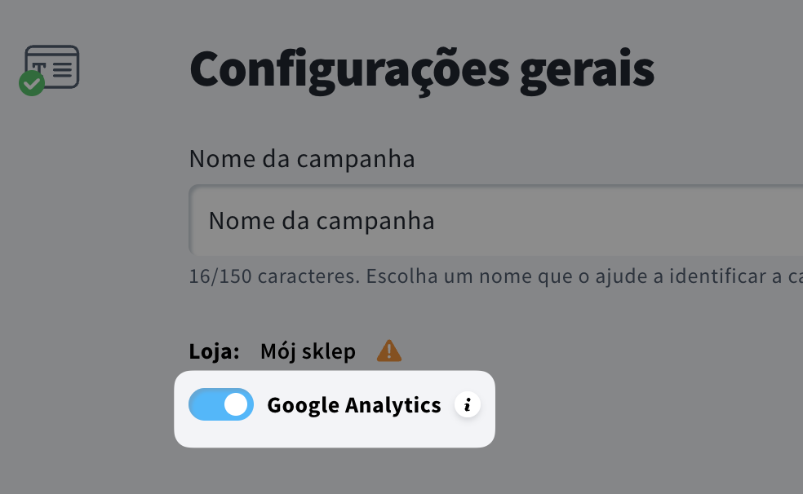Screen dimensions: 803x494
Task: Click the placeholder text inside the name field
Action: coord(321,220)
